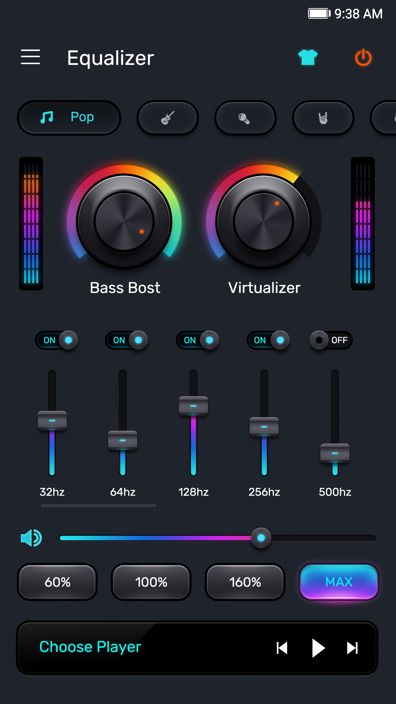The height and width of the screenshot is (704, 396).
Task: Click the 500hz slider handle
Action: pyautogui.click(x=335, y=453)
